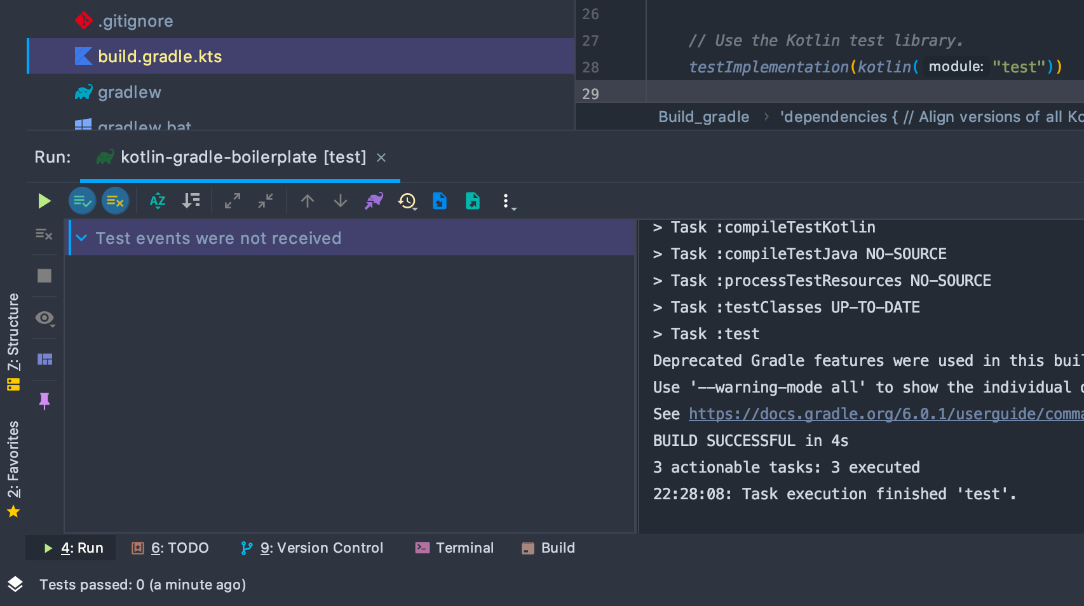Click the Export Test Results icon
Viewport: 1084px width, 606px height.
coord(472,201)
